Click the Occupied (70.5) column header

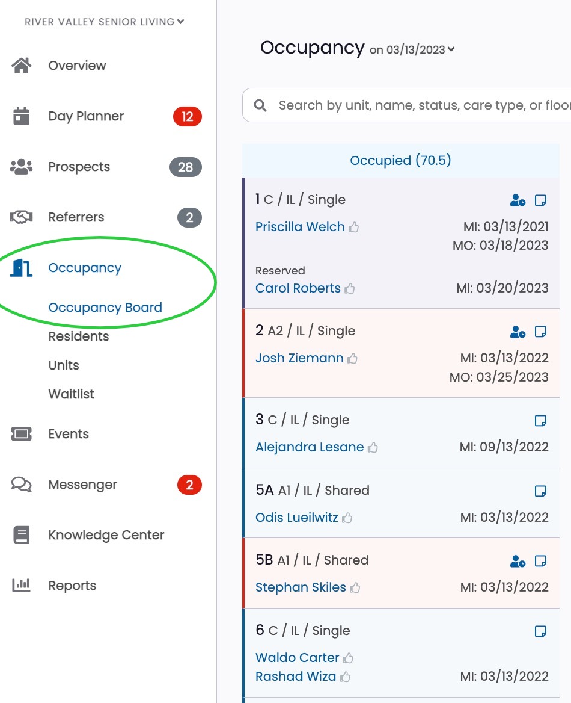tap(400, 161)
